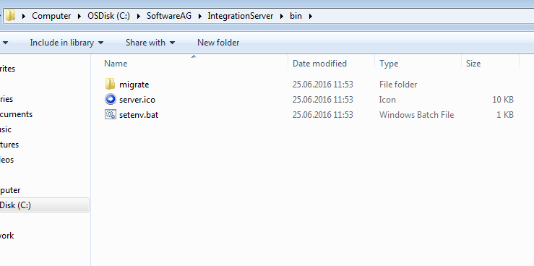Expand the arrow after Computer in breadcrumb
The image size is (534, 266).
(79, 16)
